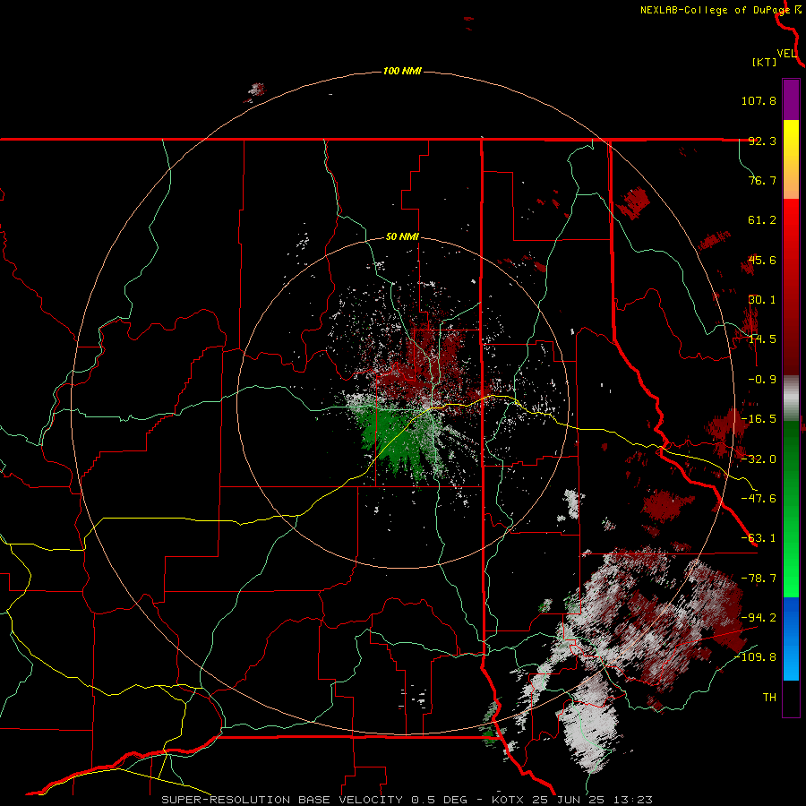The image size is (806, 806).
Task: Click the 30.1 legend value
Action: point(762,300)
